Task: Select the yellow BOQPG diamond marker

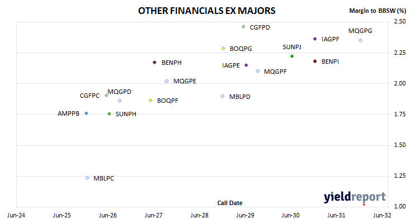Action: 223,49
